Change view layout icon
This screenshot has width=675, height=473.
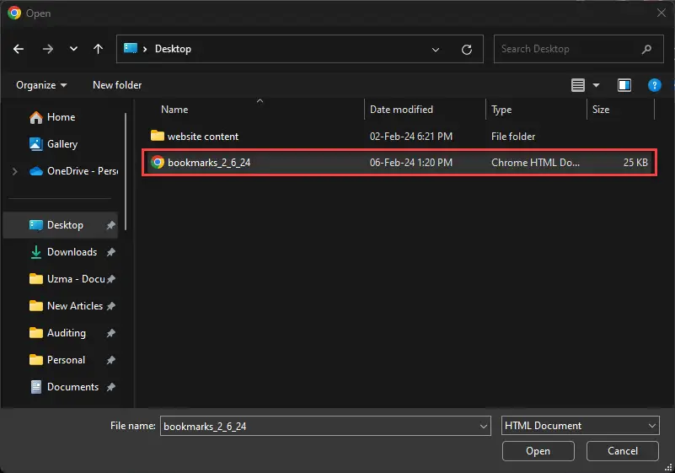[578, 85]
